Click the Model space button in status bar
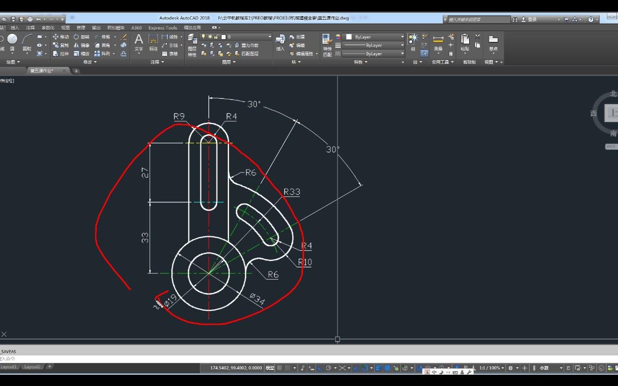Image resolution: width=618 pixels, height=386 pixels. point(270,368)
